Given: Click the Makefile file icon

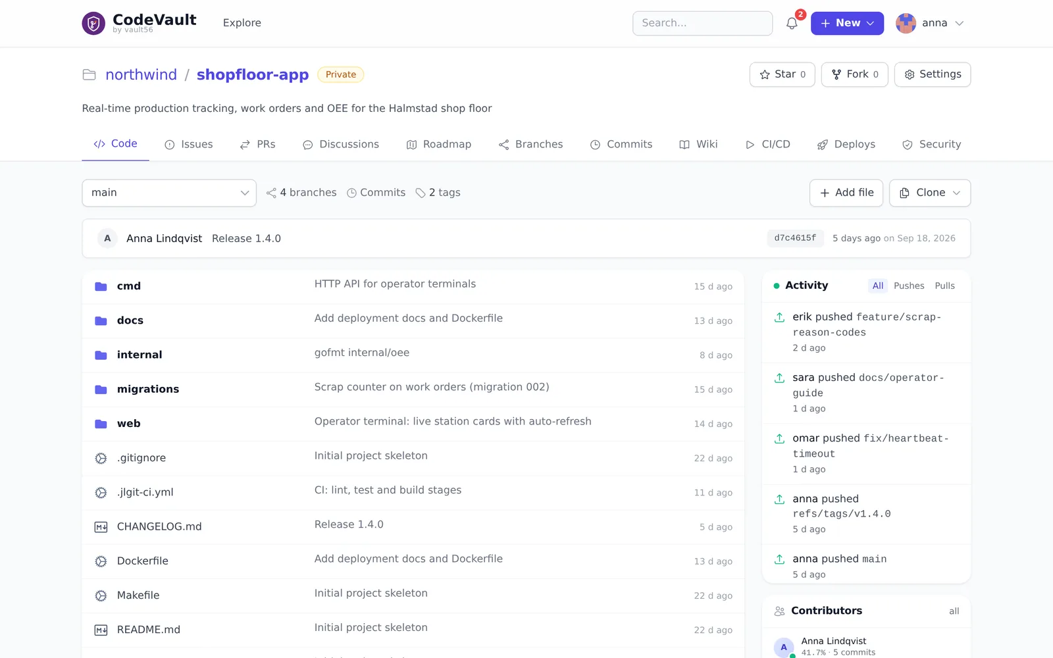Looking at the screenshot, I should click(x=101, y=595).
